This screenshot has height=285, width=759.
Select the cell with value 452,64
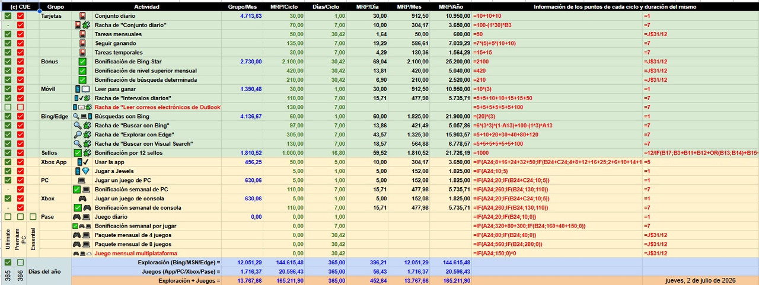coord(368,280)
